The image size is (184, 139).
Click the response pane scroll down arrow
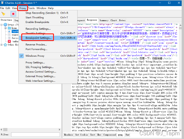point(181,130)
